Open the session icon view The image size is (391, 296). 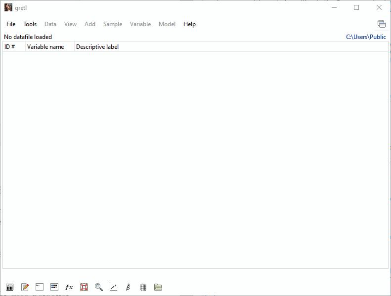click(54, 287)
